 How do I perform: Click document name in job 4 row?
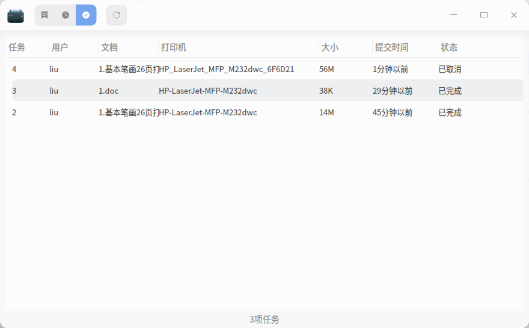point(129,70)
